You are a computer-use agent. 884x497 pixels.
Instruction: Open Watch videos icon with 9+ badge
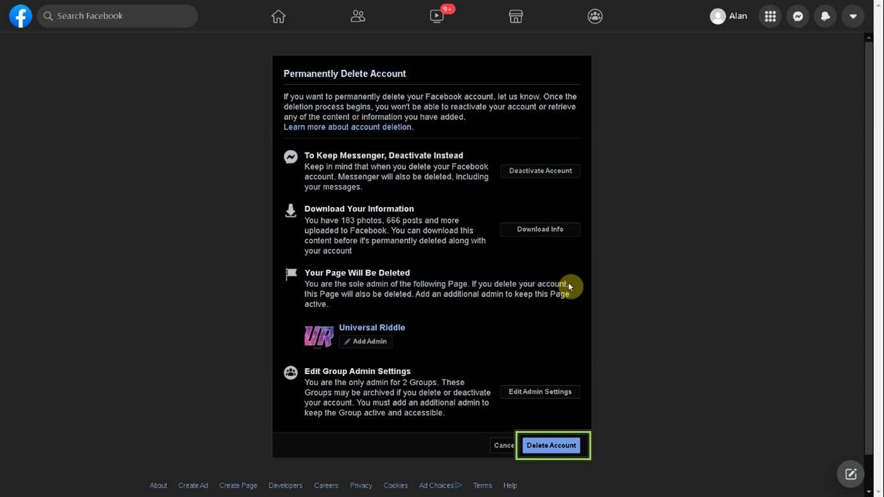[x=437, y=16]
